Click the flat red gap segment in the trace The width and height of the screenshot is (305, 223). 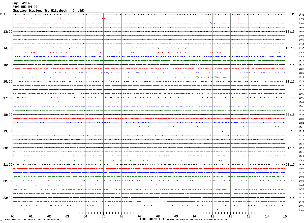(x=180, y=202)
